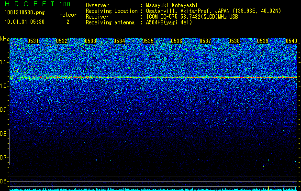Screen dimensions: 301x191
Task: Select the 0537 time marker
Action: [x=205, y=41]
